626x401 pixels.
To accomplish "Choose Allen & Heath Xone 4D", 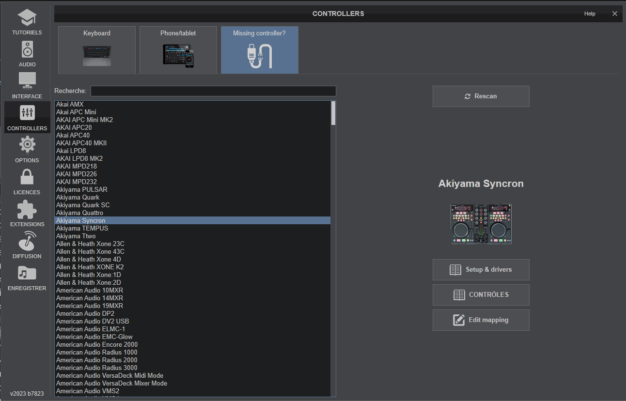I will coord(192,259).
